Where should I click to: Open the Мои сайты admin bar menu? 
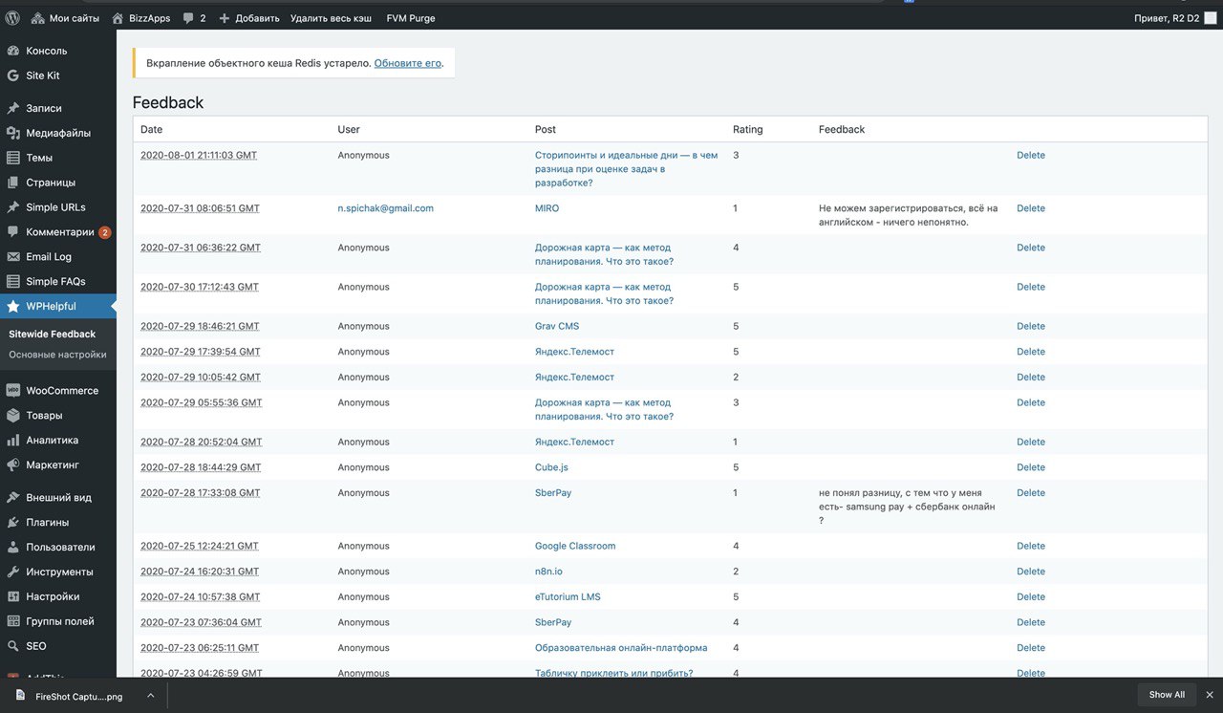point(65,18)
